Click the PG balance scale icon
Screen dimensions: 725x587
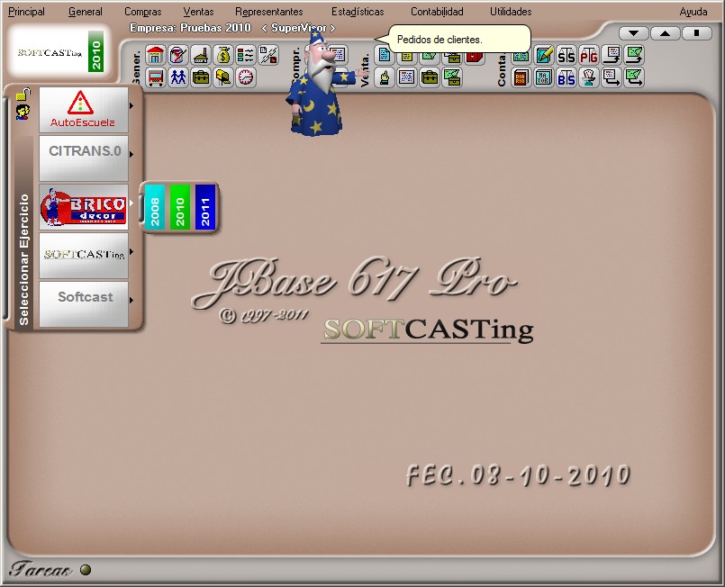[588, 55]
